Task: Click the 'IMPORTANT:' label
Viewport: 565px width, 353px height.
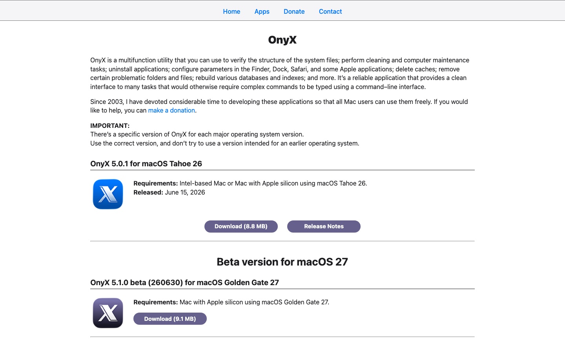Action: (x=110, y=126)
